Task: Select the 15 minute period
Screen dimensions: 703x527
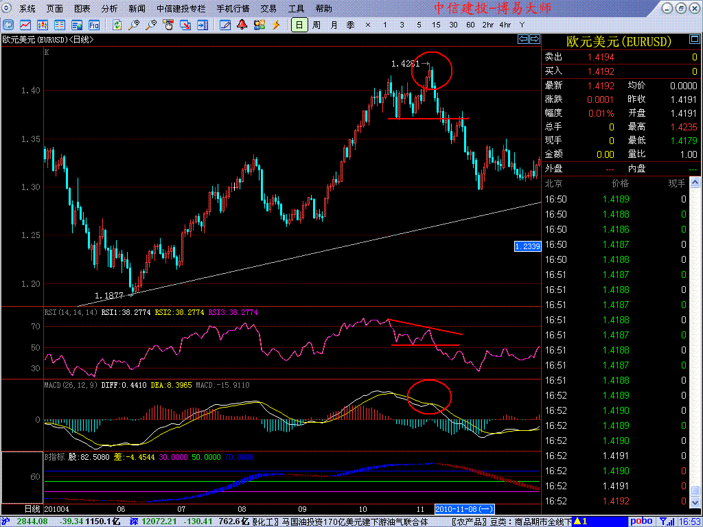Action: pyautogui.click(x=436, y=25)
